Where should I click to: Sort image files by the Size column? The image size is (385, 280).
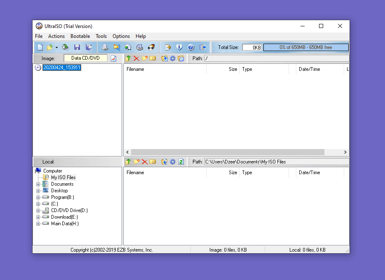tap(223, 69)
